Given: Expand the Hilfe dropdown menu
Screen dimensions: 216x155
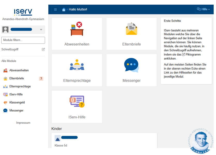Looking at the screenshot, I should click(x=203, y=9).
